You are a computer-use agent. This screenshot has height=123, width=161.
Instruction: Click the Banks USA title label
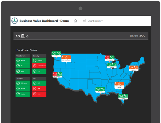tap(137, 36)
